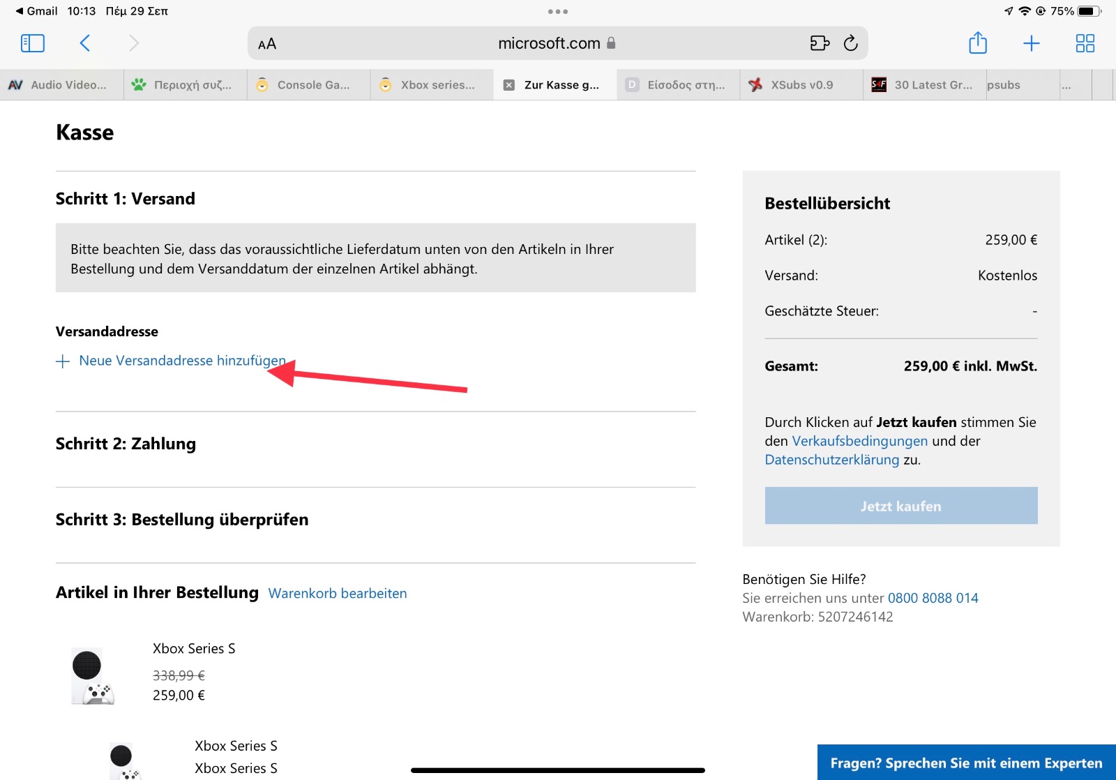This screenshot has height=780, width=1116.
Task: Select the Kostenlos shipping value
Action: click(x=1007, y=276)
